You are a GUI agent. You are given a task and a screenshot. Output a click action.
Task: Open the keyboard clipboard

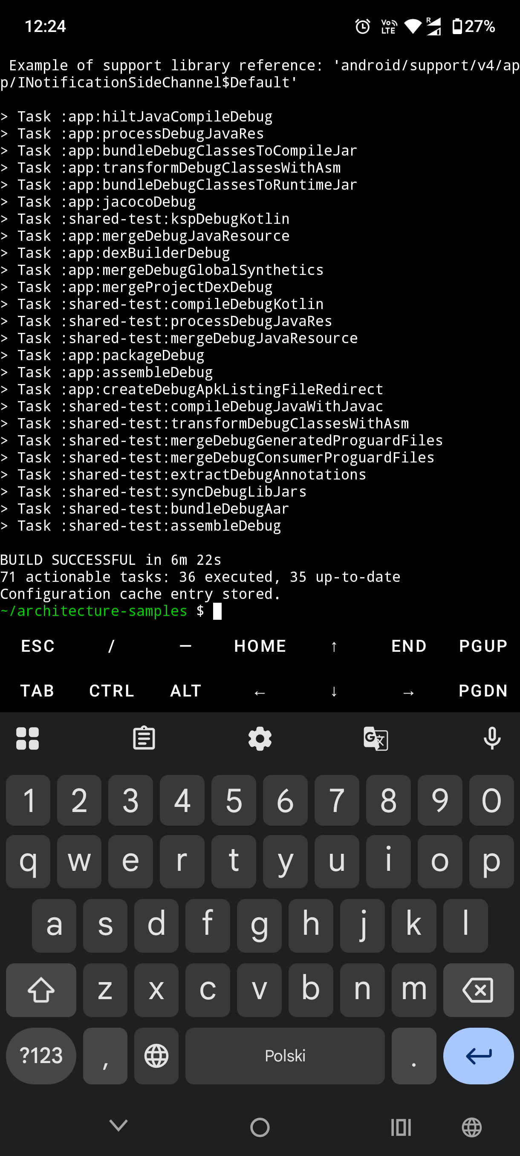pos(144,738)
